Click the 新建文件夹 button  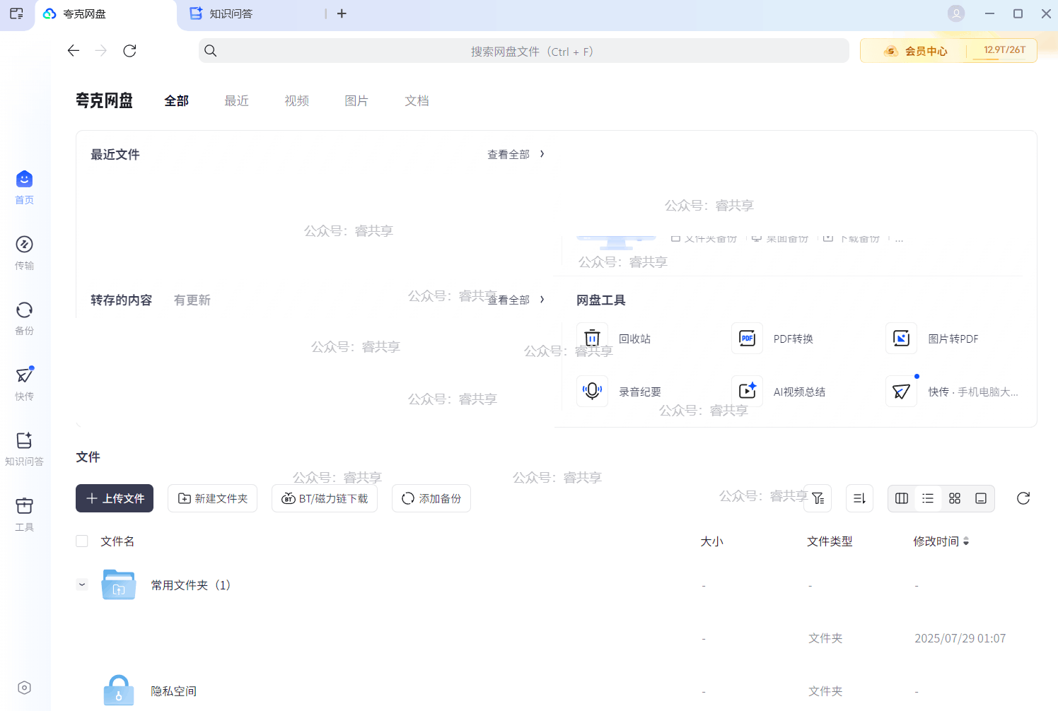coord(212,498)
